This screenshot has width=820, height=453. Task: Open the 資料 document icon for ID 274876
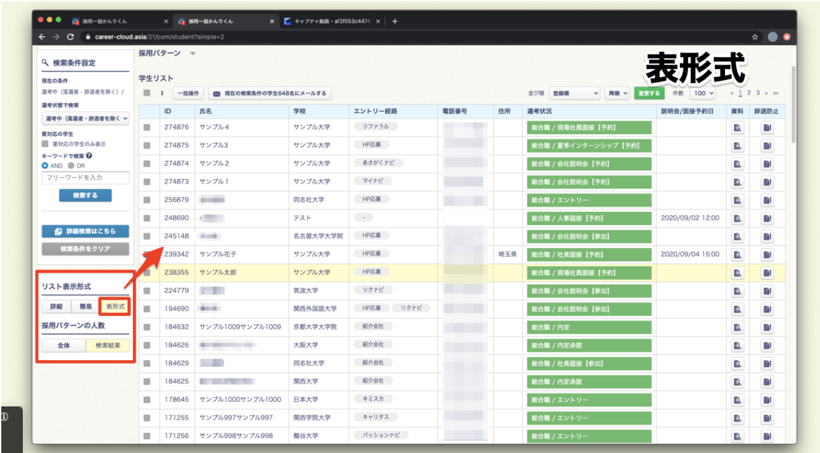[738, 128]
